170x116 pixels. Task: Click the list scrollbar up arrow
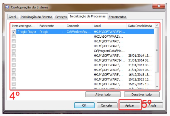(x=157, y=25)
